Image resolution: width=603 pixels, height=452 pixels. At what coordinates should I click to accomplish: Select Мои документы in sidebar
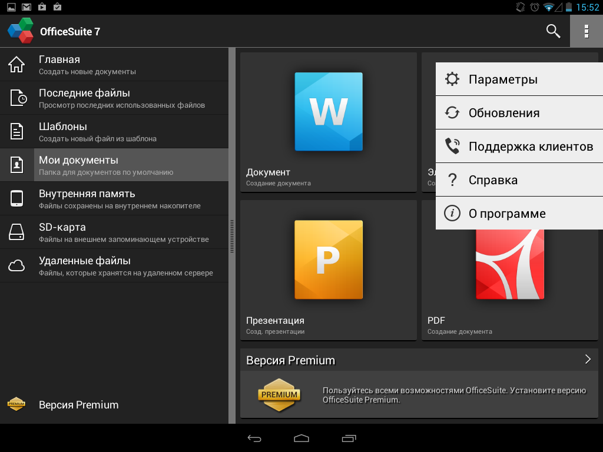pyautogui.click(x=114, y=165)
